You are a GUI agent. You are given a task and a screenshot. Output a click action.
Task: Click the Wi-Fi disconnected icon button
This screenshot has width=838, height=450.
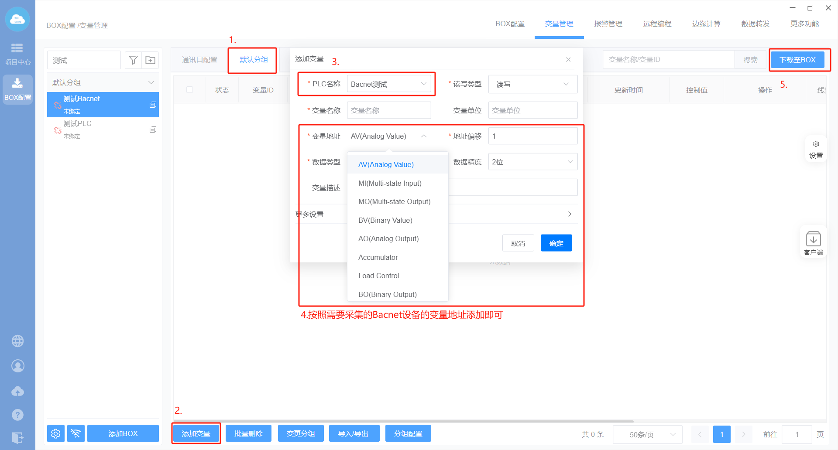(x=76, y=433)
